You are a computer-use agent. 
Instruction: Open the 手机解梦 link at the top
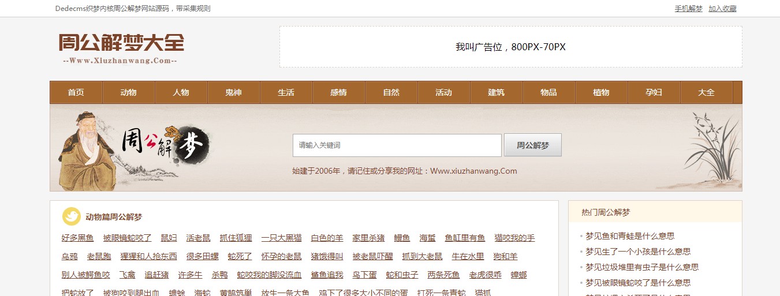pyautogui.click(x=688, y=9)
